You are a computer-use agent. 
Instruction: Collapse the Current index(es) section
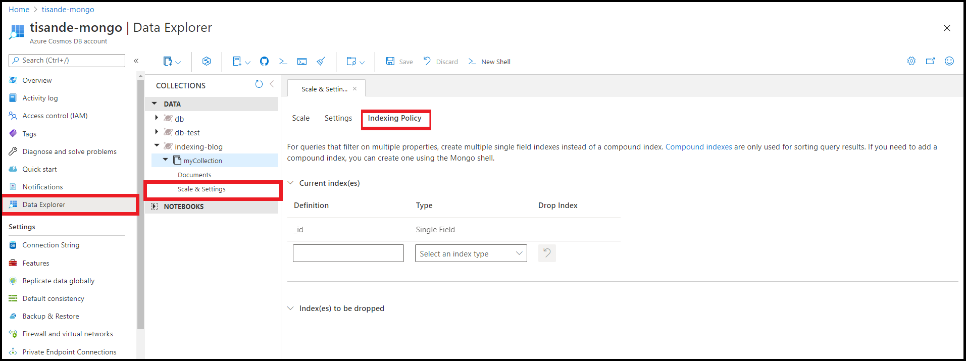coord(290,183)
